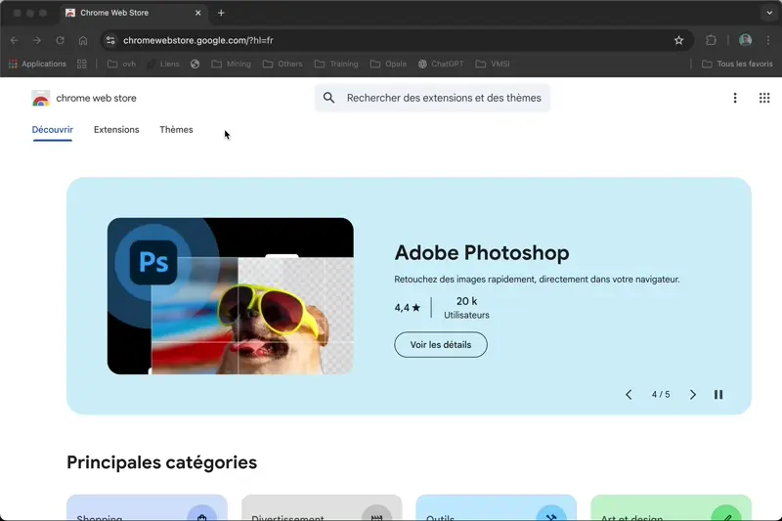Go to next carousel slide

[693, 394]
